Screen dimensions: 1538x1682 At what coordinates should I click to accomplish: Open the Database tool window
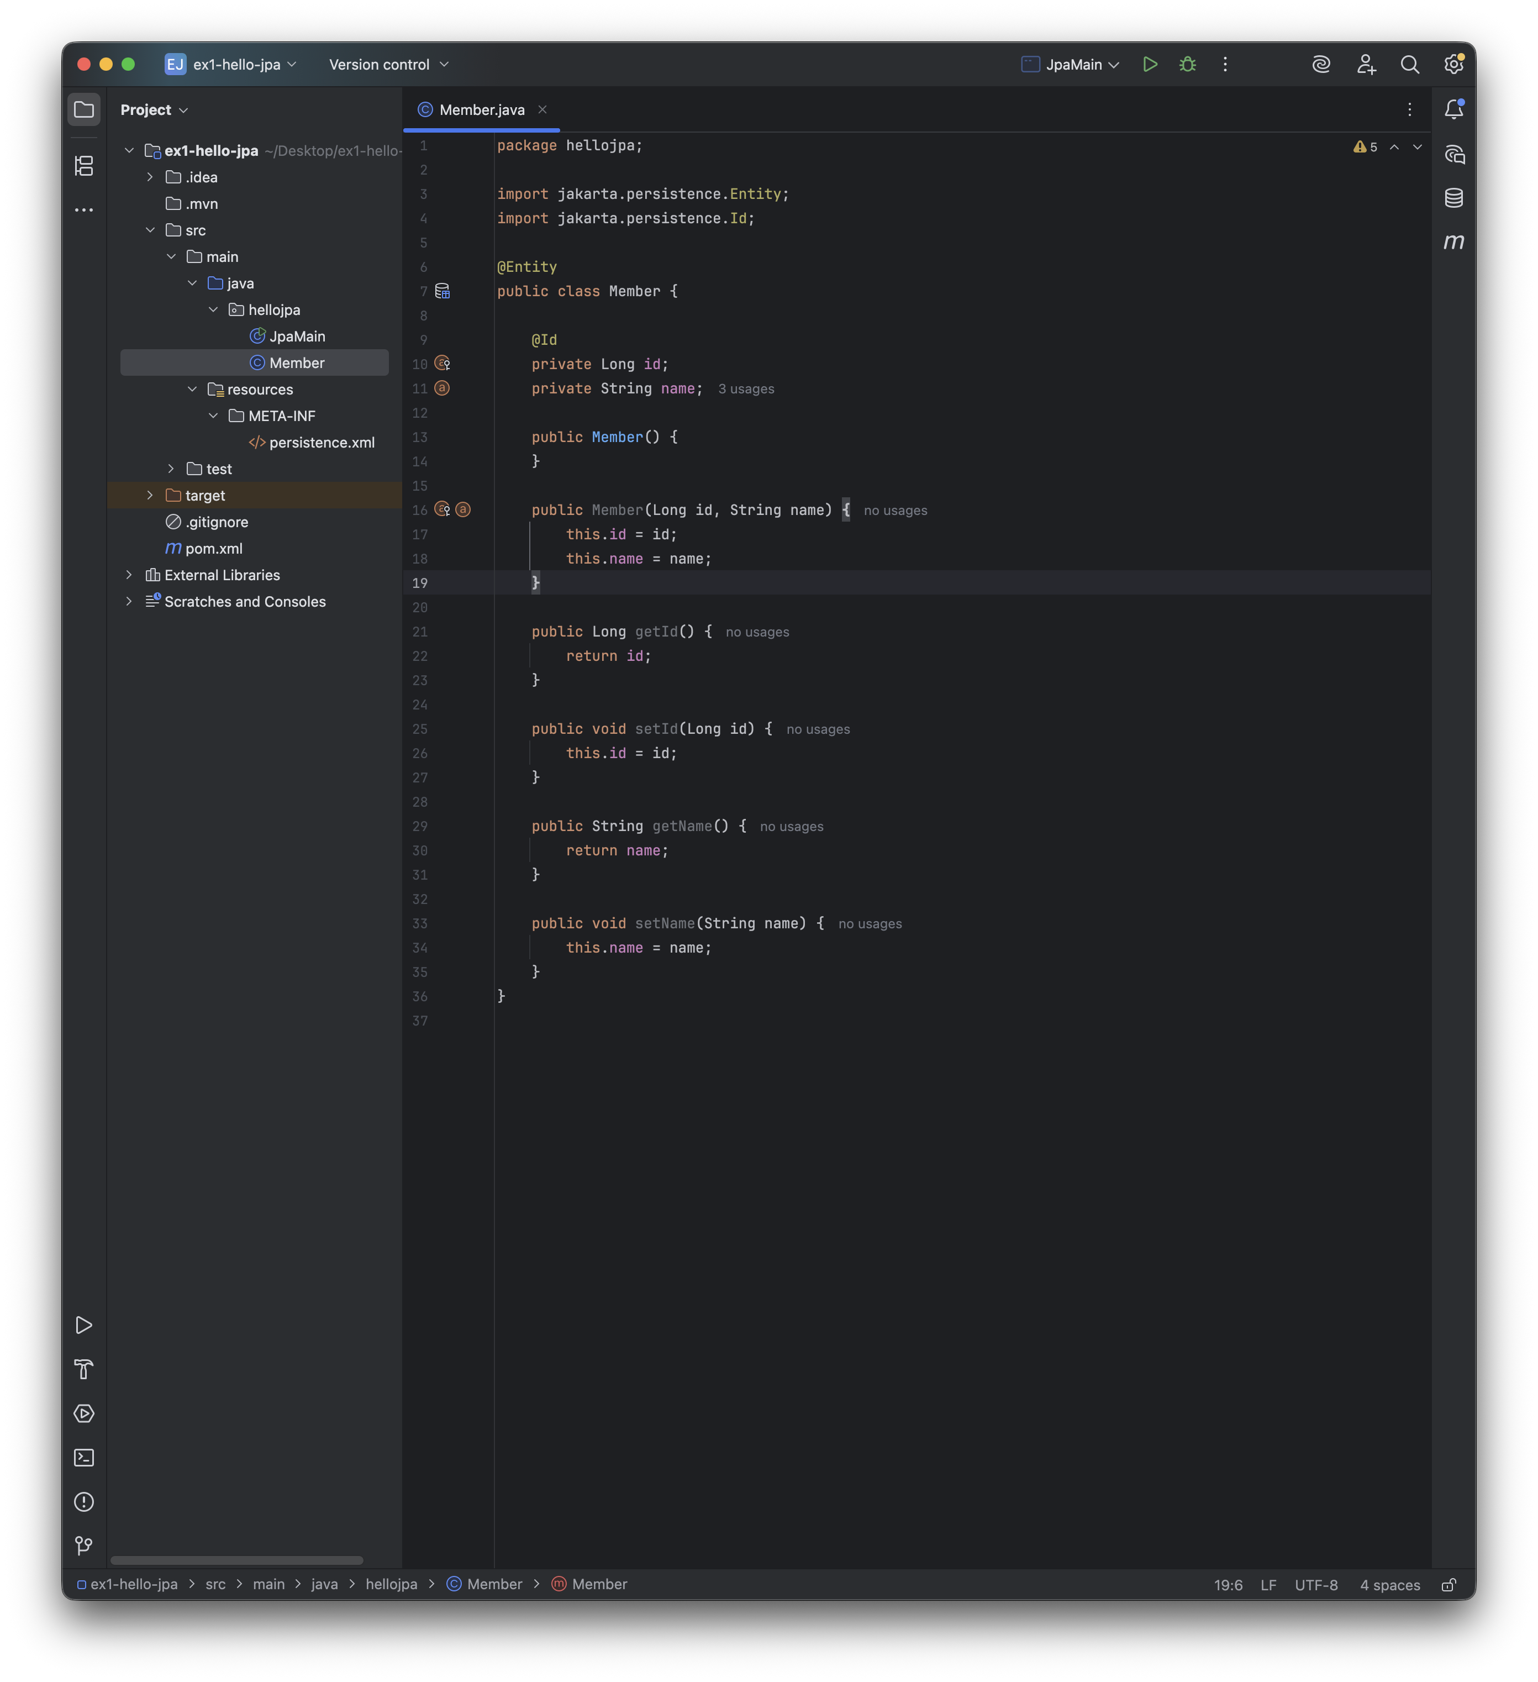coord(1453,198)
